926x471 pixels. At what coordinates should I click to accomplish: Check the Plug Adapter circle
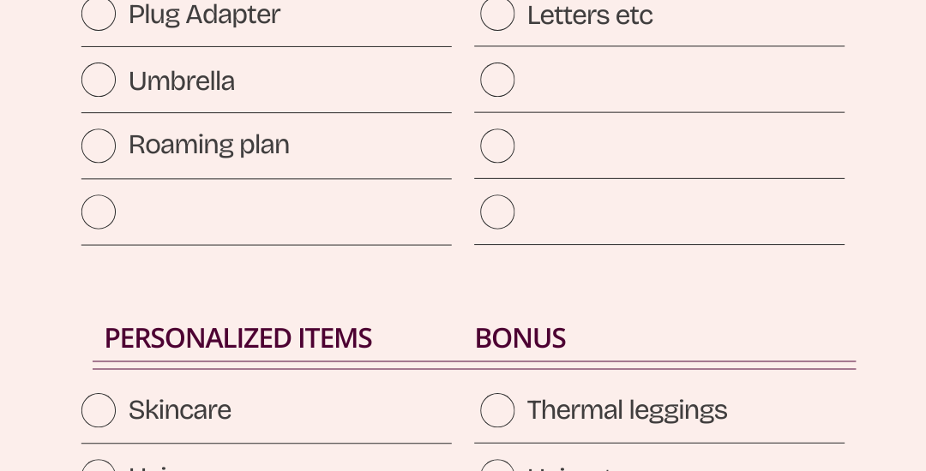tap(98, 14)
